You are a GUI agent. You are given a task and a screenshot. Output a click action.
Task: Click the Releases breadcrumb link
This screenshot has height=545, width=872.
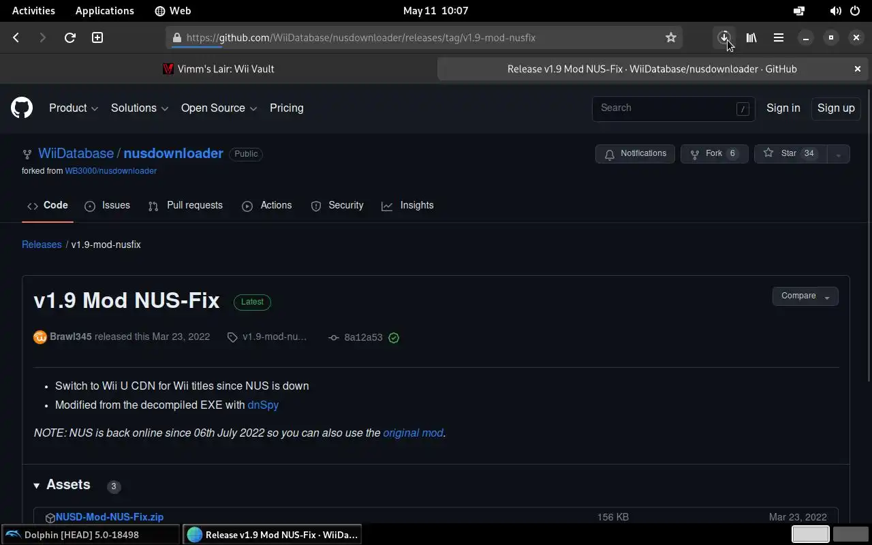[42, 245]
